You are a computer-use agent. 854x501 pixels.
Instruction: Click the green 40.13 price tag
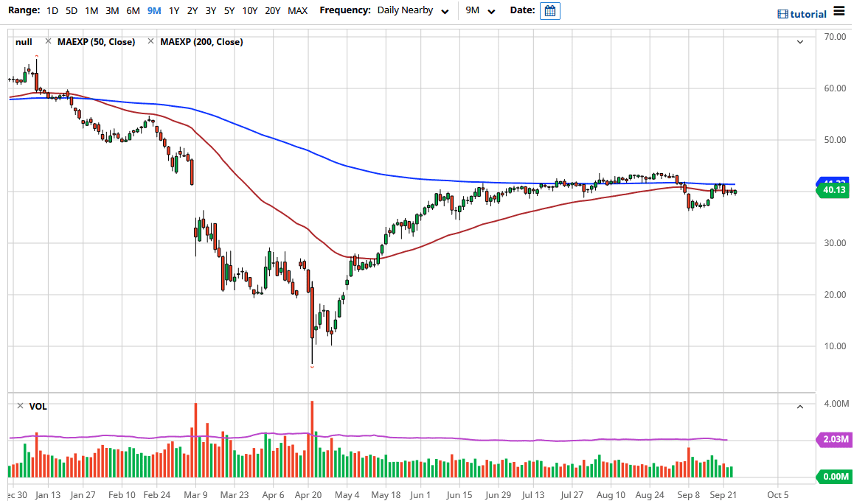833,190
